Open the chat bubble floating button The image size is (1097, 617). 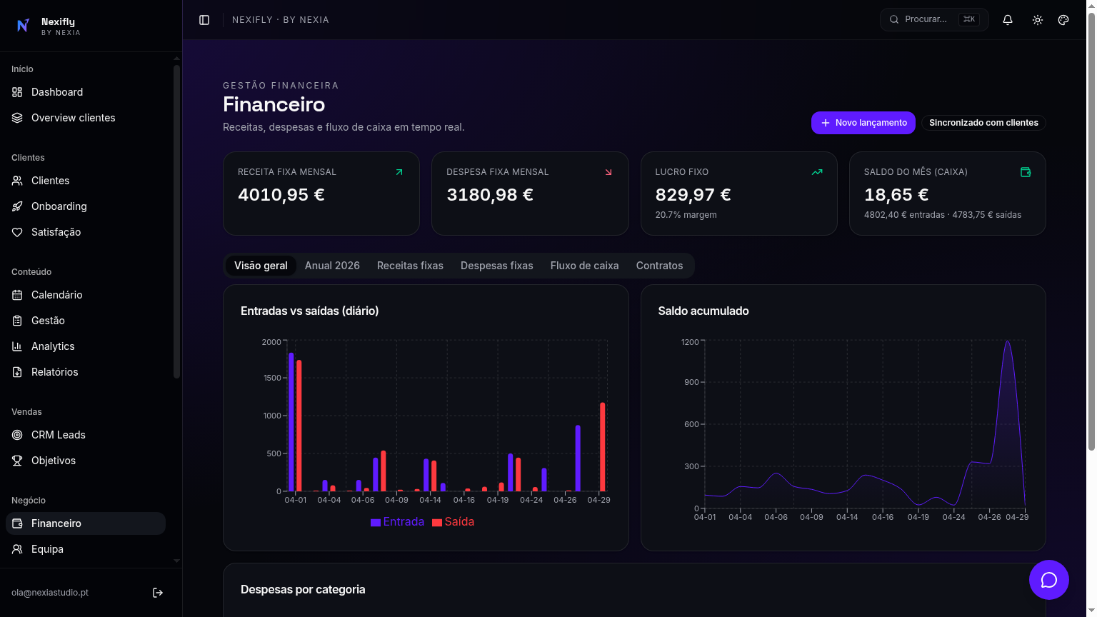pos(1048,580)
